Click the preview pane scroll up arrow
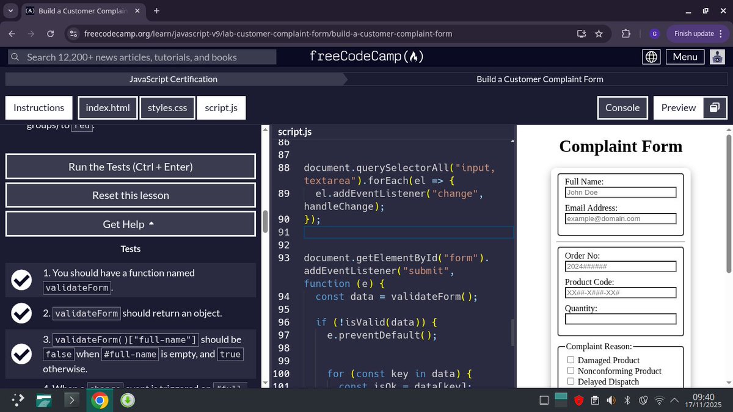The height and width of the screenshot is (412, 733). [728, 129]
